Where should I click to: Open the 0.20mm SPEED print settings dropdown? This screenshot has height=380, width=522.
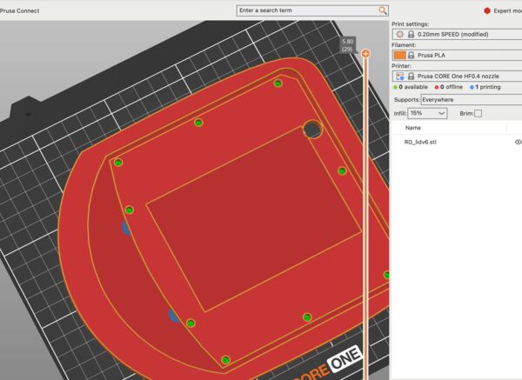pos(457,34)
